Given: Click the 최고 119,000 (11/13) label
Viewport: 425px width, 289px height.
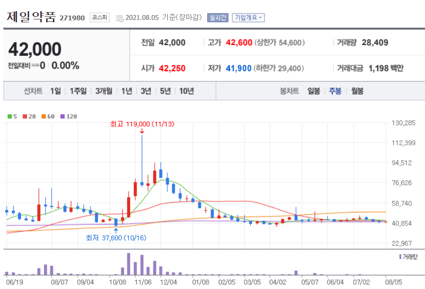Looking at the screenshot, I should [x=142, y=124].
